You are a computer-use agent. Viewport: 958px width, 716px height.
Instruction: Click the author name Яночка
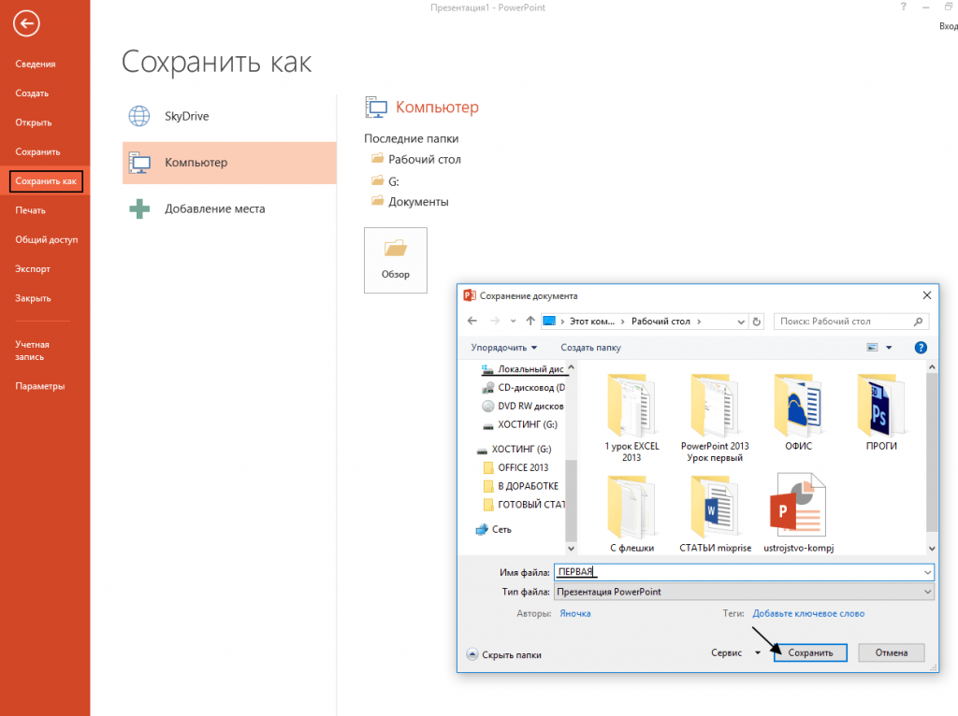click(575, 613)
